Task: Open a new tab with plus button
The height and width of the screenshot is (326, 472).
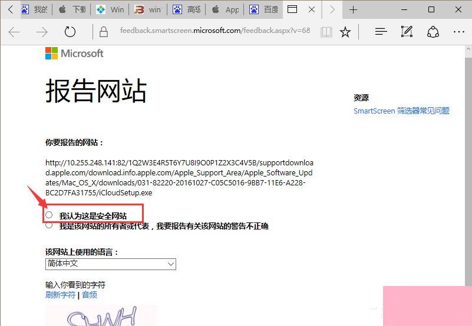Action: coord(353,10)
